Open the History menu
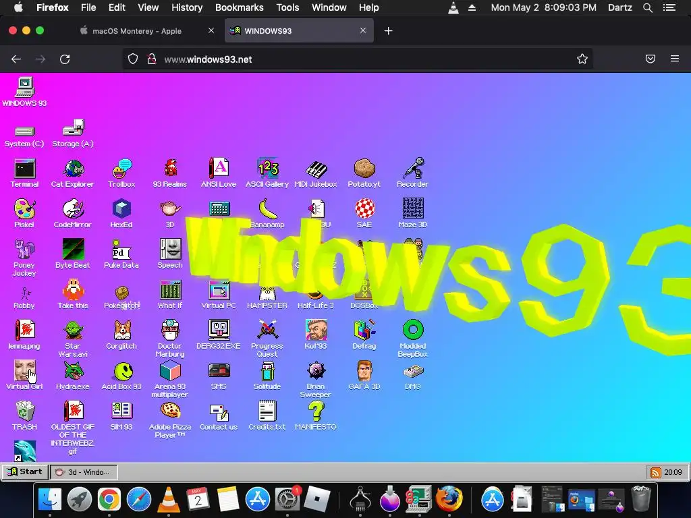 187,7
